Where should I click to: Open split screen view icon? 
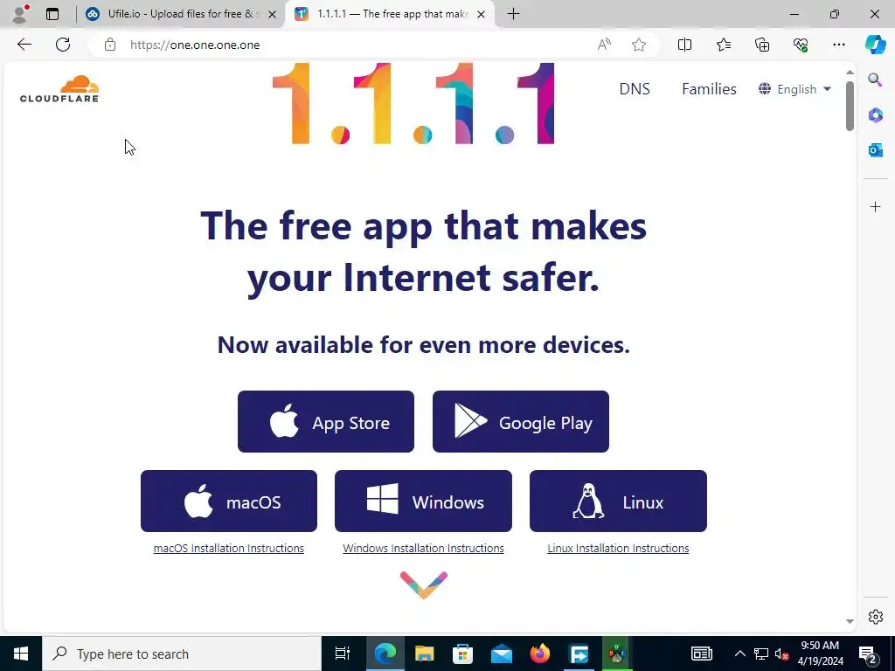pos(684,45)
